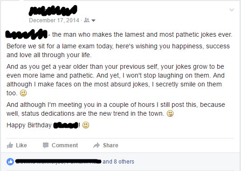Image resolution: width=241 pixels, height=171 pixels.
Task: Click the Comment button text
Action: pos(65,145)
